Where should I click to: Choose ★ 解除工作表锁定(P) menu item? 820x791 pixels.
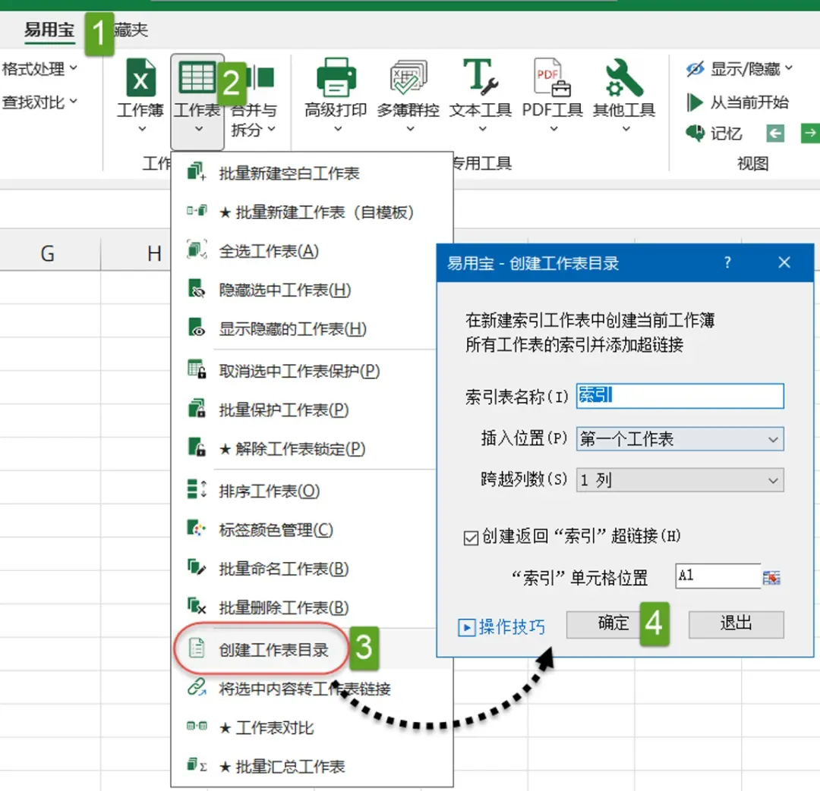point(312,448)
